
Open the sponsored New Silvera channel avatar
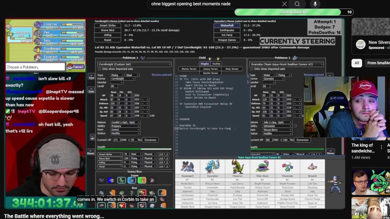click(x=361, y=44)
